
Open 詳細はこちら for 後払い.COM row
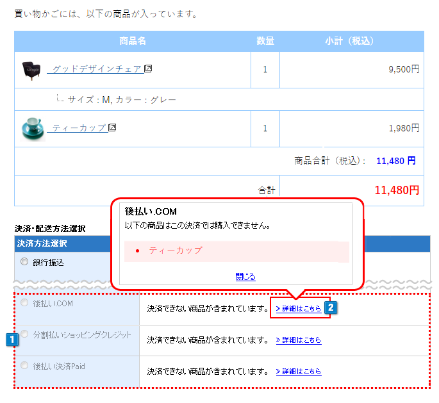(299, 309)
